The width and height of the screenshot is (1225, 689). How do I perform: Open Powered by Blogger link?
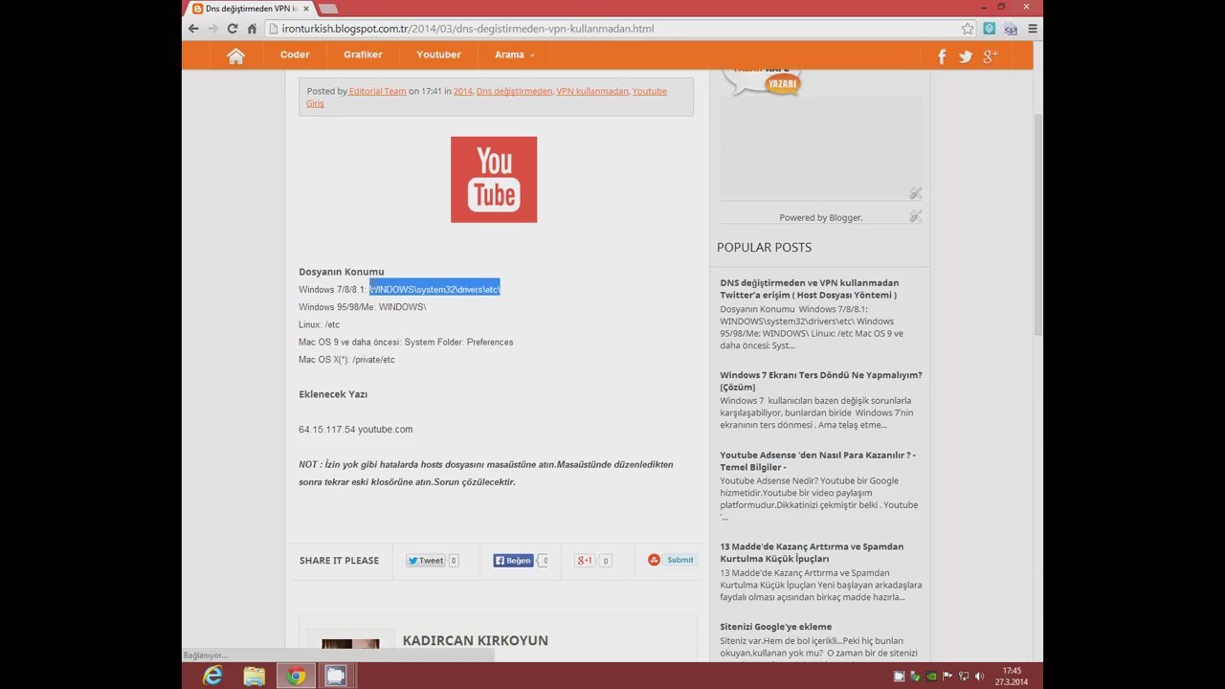tap(820, 217)
